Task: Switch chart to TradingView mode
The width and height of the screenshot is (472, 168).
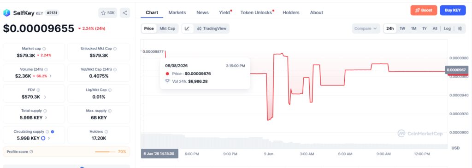Action: point(212,28)
